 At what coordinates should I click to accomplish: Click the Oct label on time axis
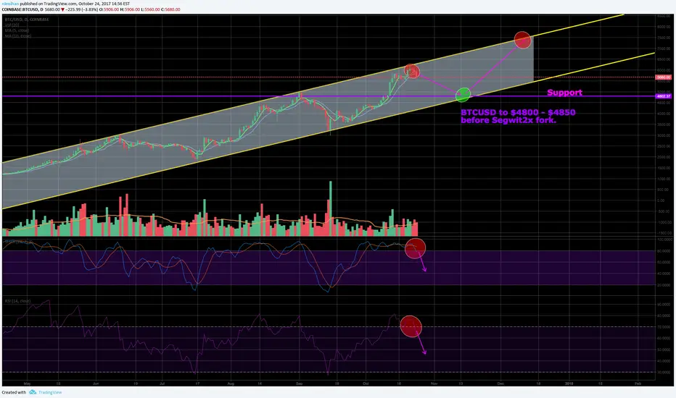(x=366, y=384)
